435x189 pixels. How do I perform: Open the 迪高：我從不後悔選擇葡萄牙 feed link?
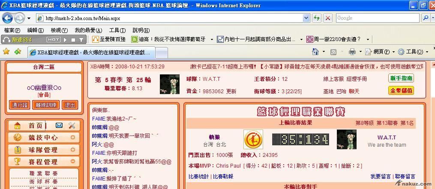168,39
